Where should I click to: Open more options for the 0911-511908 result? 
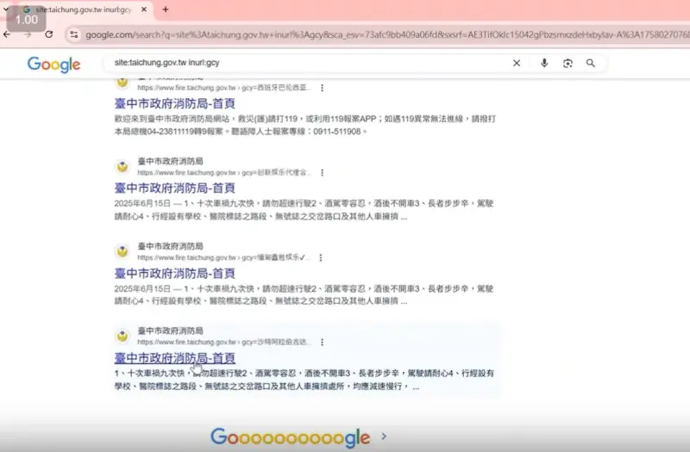[322, 88]
